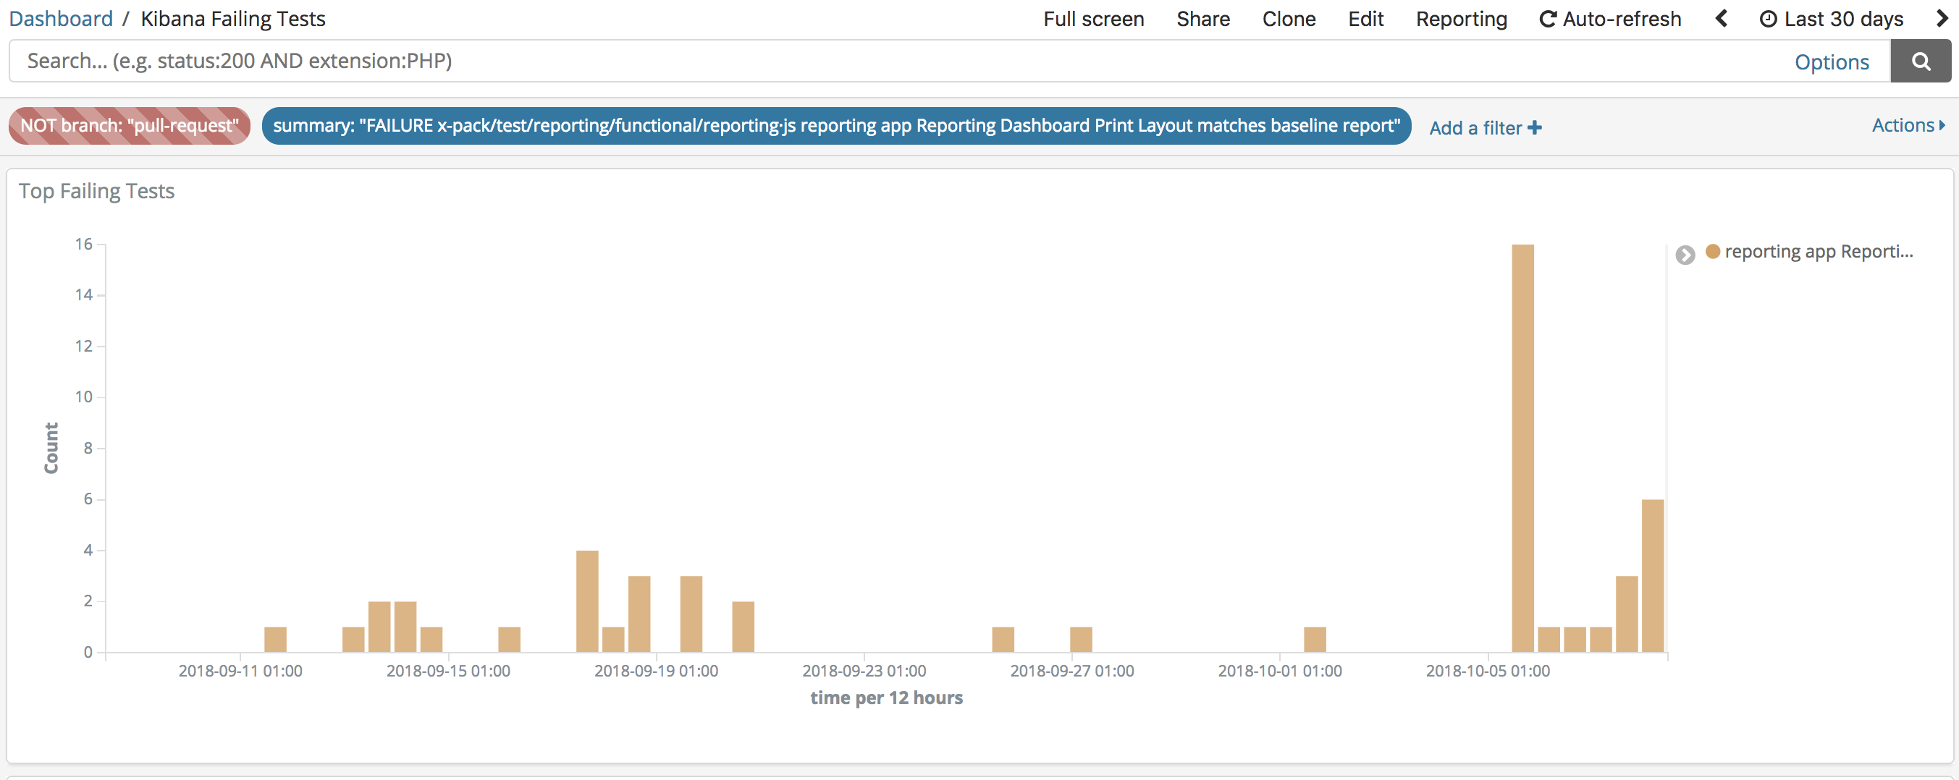The image size is (1959, 780).
Task: Click the last bar with count 6
Action: point(1653,575)
